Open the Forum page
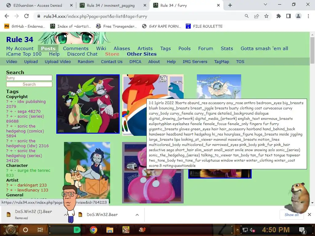Viewport: 315px width, 236px height. point(206,48)
